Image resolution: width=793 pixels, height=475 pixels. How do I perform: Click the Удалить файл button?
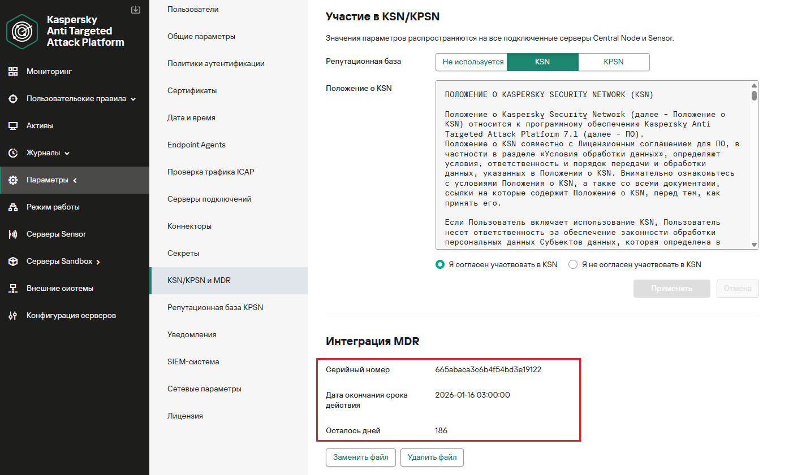click(x=432, y=457)
